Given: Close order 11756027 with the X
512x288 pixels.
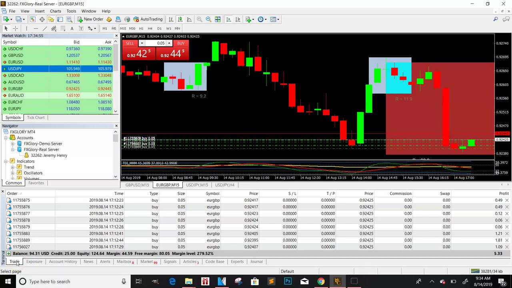Looking at the screenshot, I should point(507,247).
